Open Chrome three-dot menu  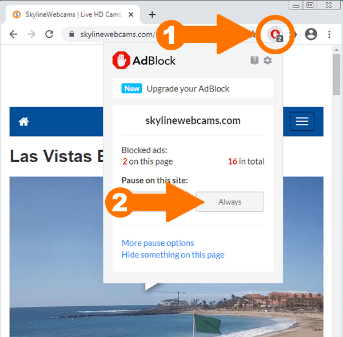tap(329, 34)
